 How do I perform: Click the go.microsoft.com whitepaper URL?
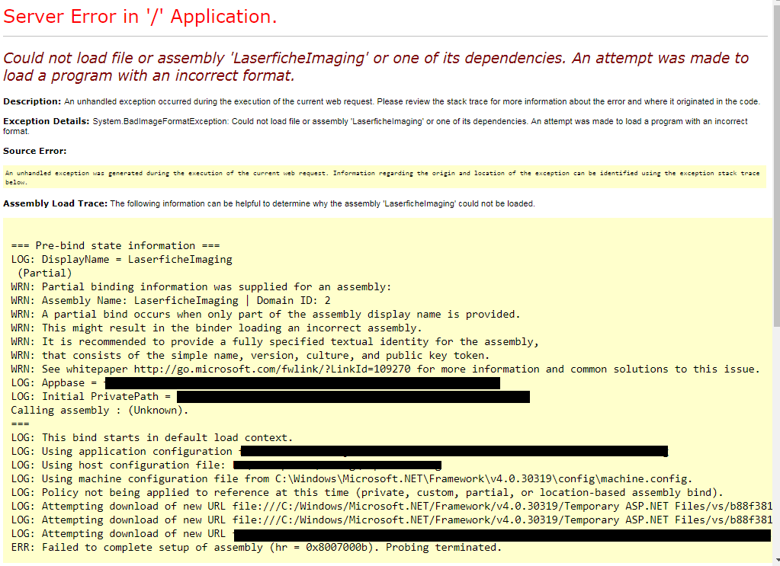click(272, 369)
